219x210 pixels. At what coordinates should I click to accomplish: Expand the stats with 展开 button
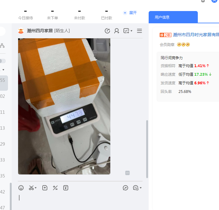pos(130,13)
